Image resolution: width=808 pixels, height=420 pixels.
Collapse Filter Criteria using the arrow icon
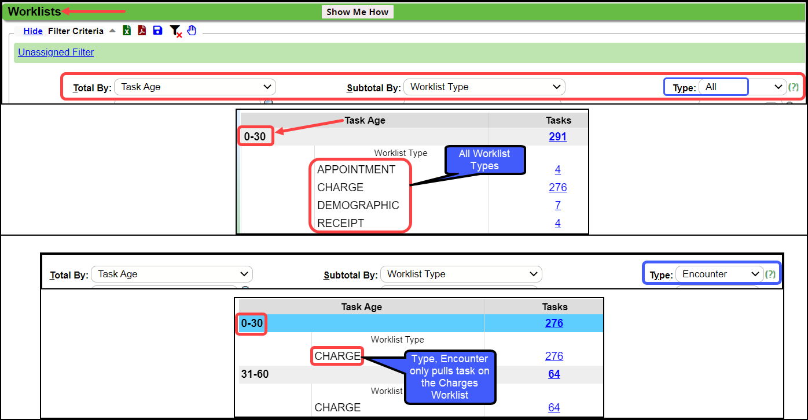[112, 31]
